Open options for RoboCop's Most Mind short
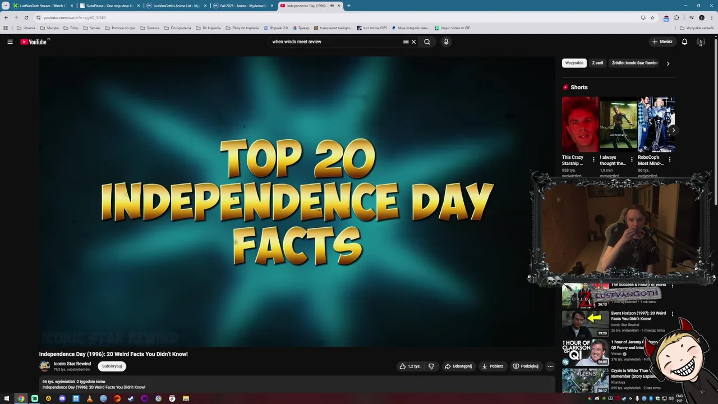 coord(669,159)
